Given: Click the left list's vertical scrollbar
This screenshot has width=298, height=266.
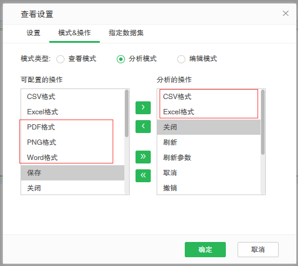Looking at the screenshot, I should pos(127,113).
